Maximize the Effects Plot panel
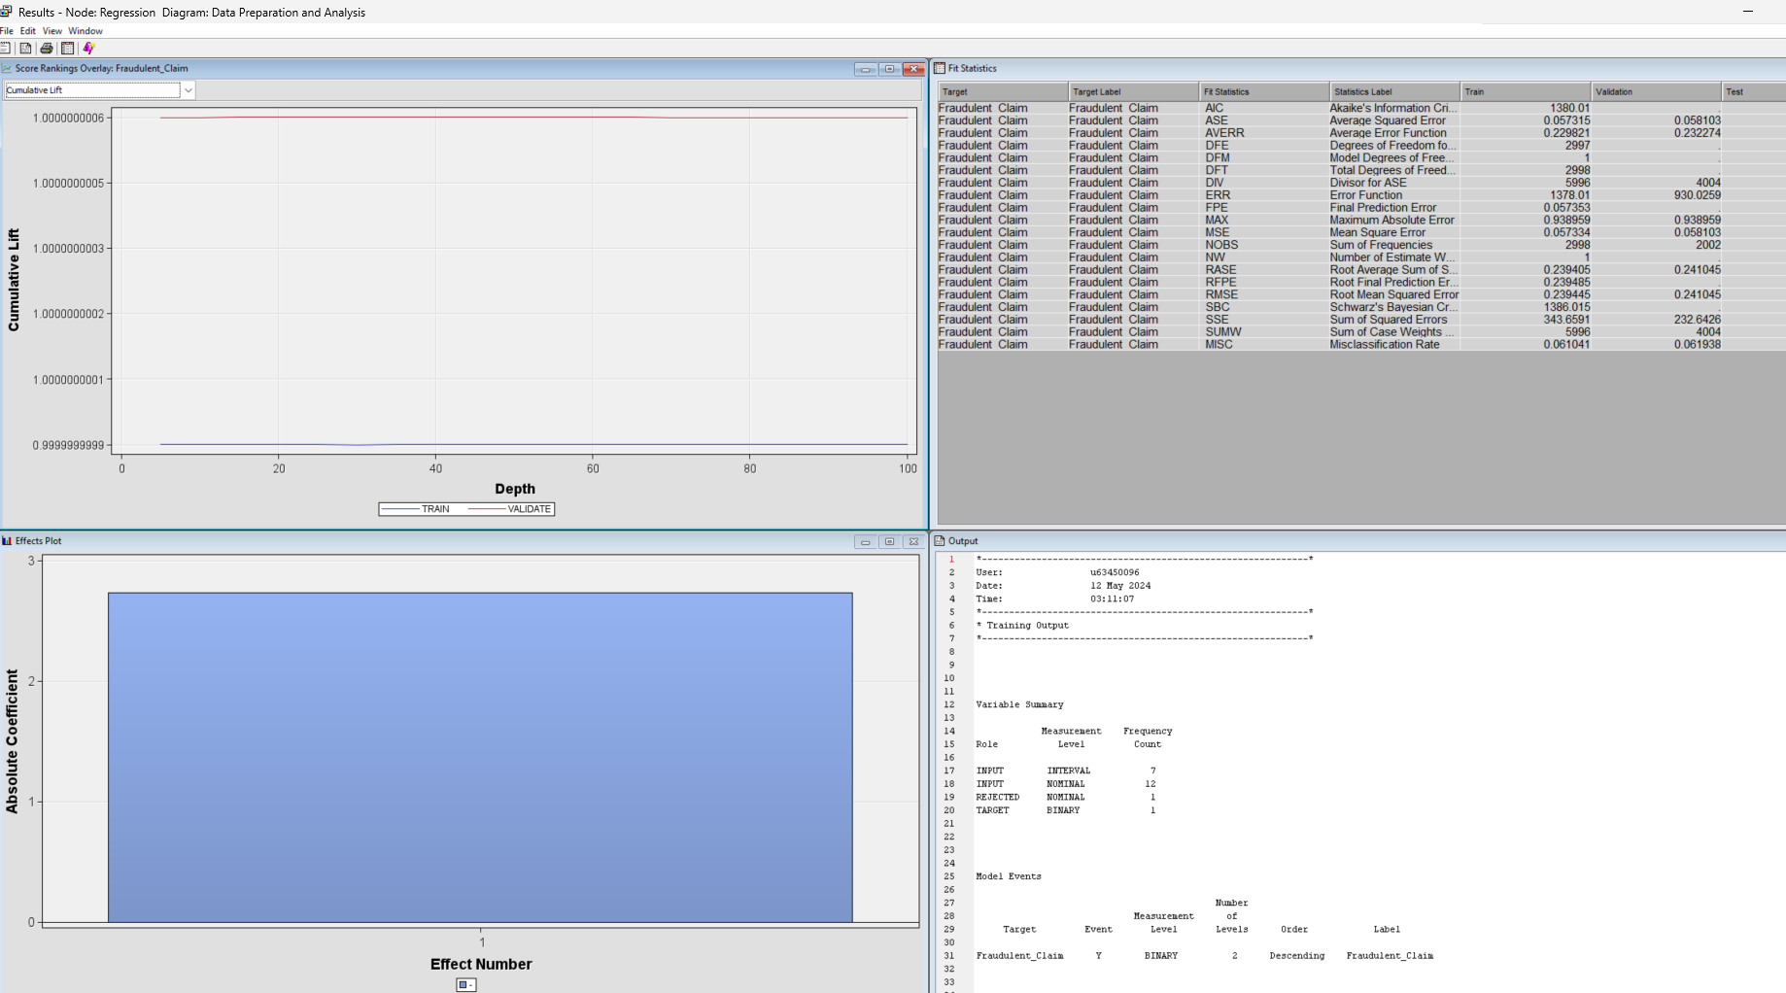This screenshot has width=1786, height=993. click(x=889, y=541)
